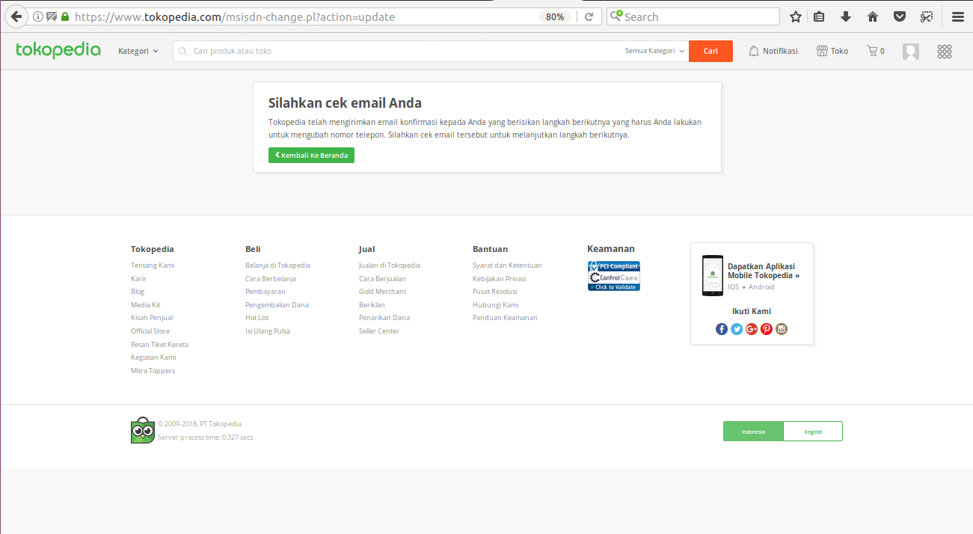Open the Karir link

click(138, 278)
